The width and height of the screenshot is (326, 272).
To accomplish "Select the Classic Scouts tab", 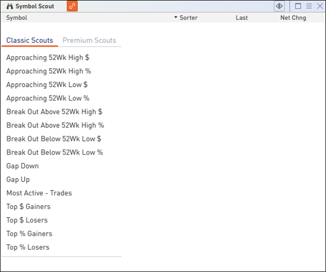I will pyautogui.click(x=30, y=40).
